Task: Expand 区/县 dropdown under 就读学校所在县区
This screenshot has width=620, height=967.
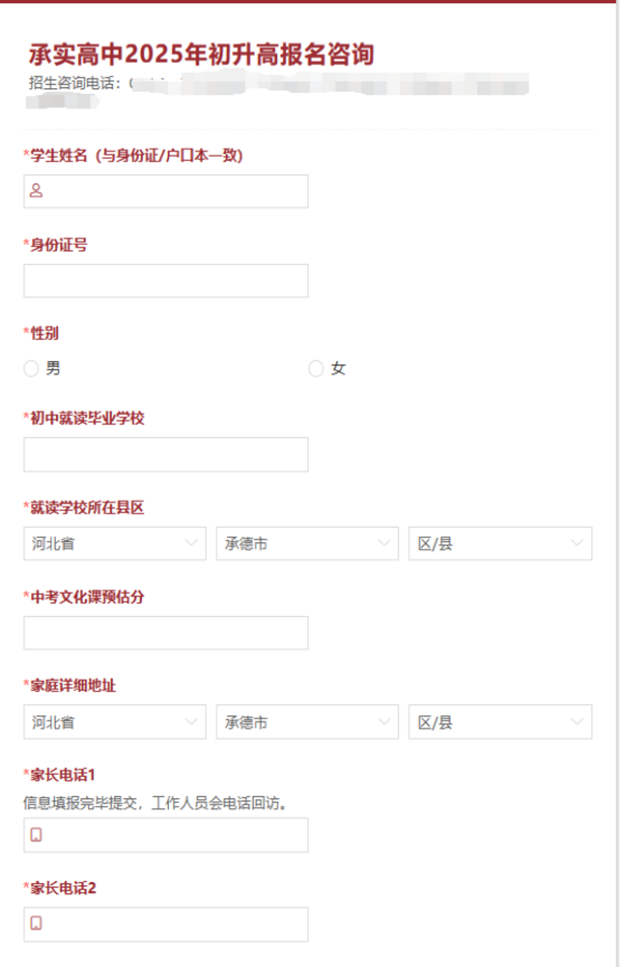Action: click(500, 544)
